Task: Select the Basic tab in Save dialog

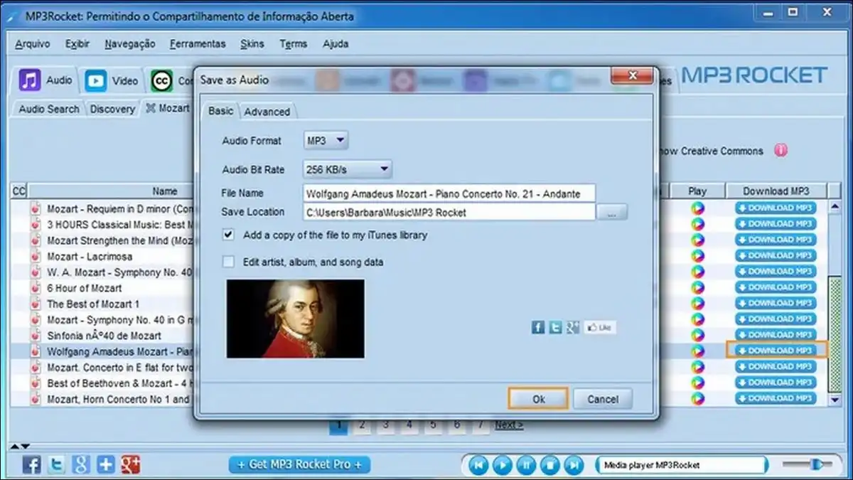Action: 220,111
